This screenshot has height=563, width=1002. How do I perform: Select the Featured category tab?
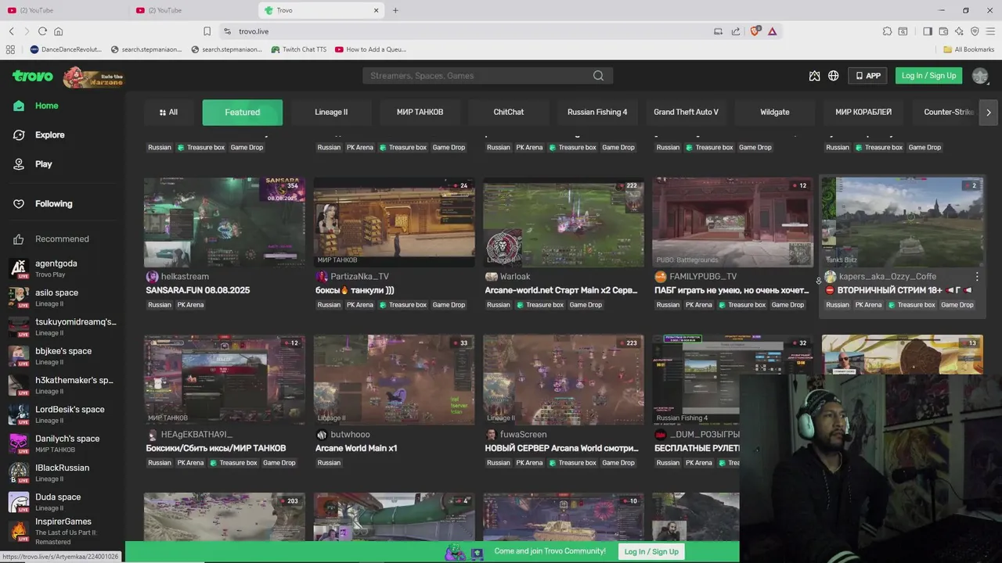point(243,112)
